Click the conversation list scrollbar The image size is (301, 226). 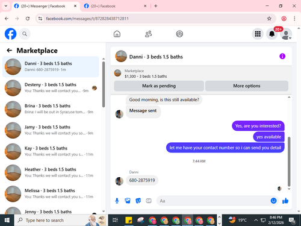pyautogui.click(x=104, y=84)
